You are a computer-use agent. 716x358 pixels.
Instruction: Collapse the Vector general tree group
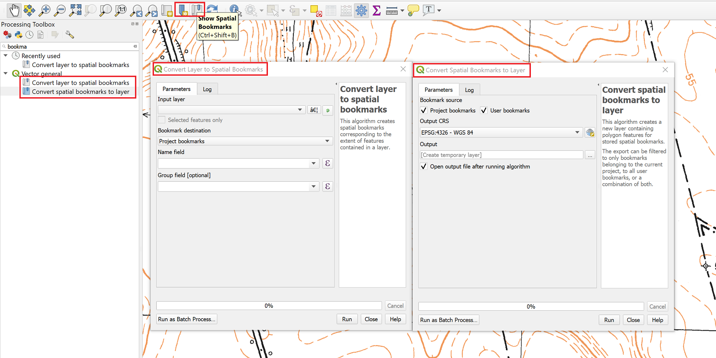[6, 74]
